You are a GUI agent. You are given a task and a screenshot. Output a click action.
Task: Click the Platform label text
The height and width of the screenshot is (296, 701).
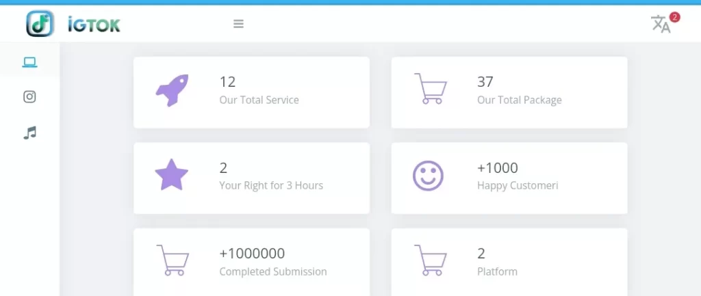[497, 271]
